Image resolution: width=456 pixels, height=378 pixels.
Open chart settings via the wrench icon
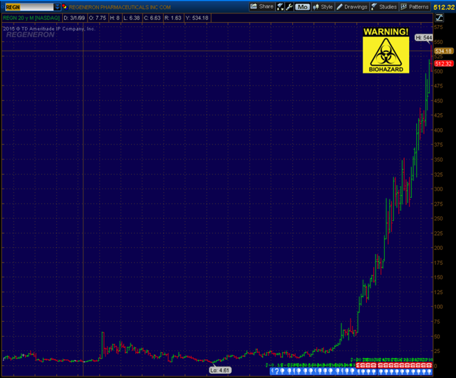[289, 7]
